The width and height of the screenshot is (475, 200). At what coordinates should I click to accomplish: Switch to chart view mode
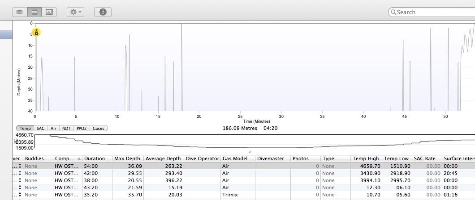point(49,12)
